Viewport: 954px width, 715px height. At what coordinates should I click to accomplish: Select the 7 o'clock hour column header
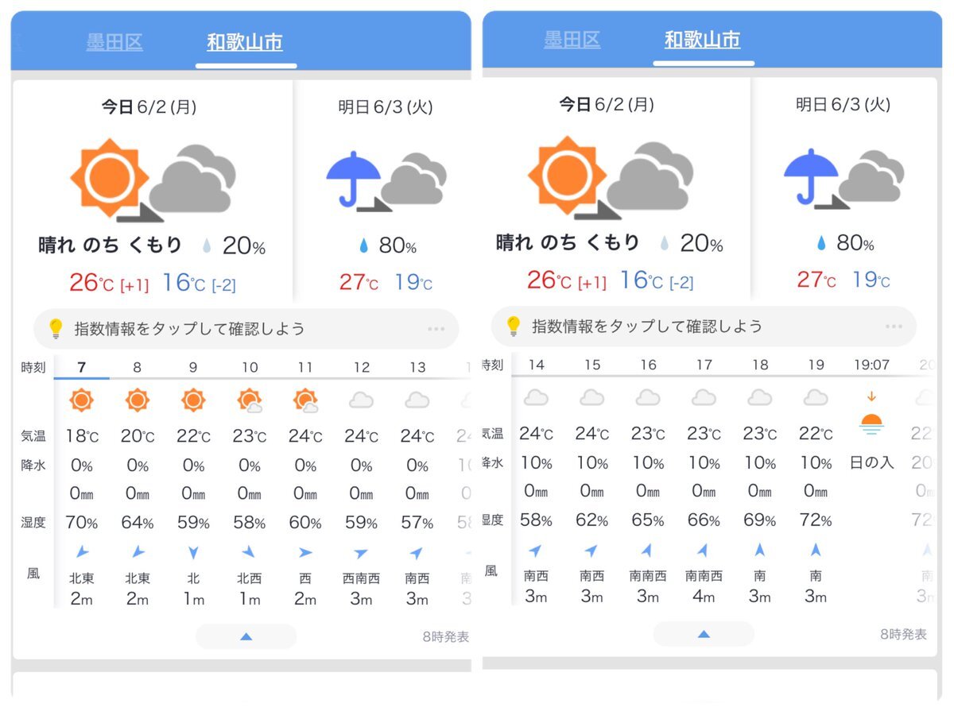pos(81,368)
